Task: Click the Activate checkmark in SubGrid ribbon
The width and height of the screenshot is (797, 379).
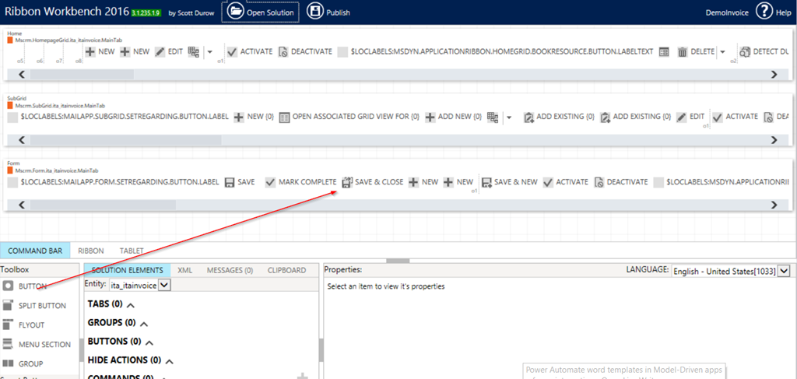Action: click(x=718, y=117)
